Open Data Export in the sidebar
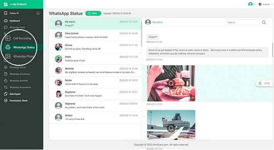This screenshot has width=274, height=150. pyautogui.click(x=15, y=94)
